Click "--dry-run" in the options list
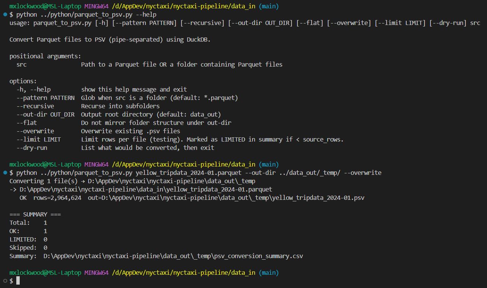 click(31, 148)
